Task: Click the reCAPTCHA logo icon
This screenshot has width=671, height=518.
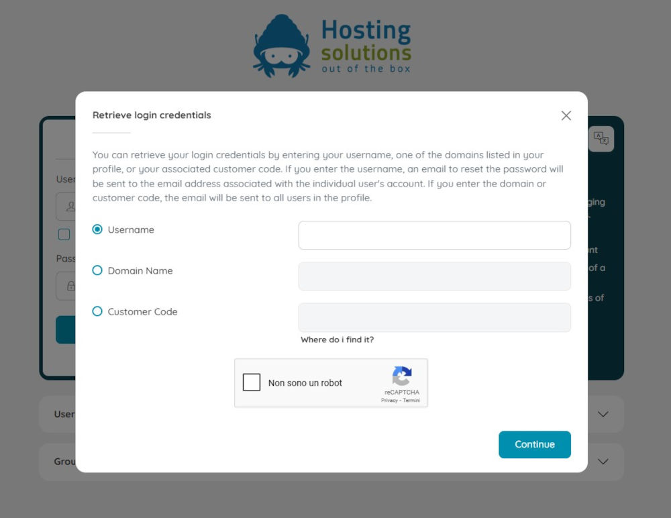Action: (x=402, y=376)
